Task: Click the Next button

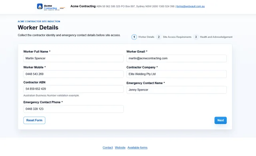Action: point(220,121)
